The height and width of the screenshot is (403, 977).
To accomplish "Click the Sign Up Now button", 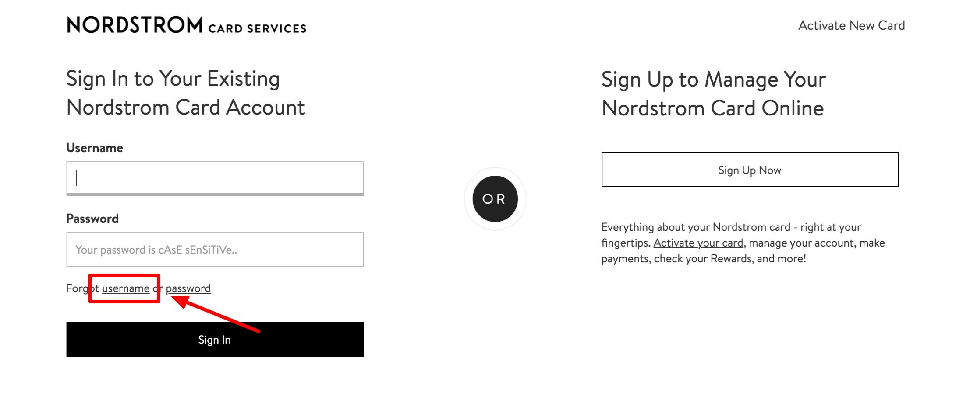I will pyautogui.click(x=750, y=170).
